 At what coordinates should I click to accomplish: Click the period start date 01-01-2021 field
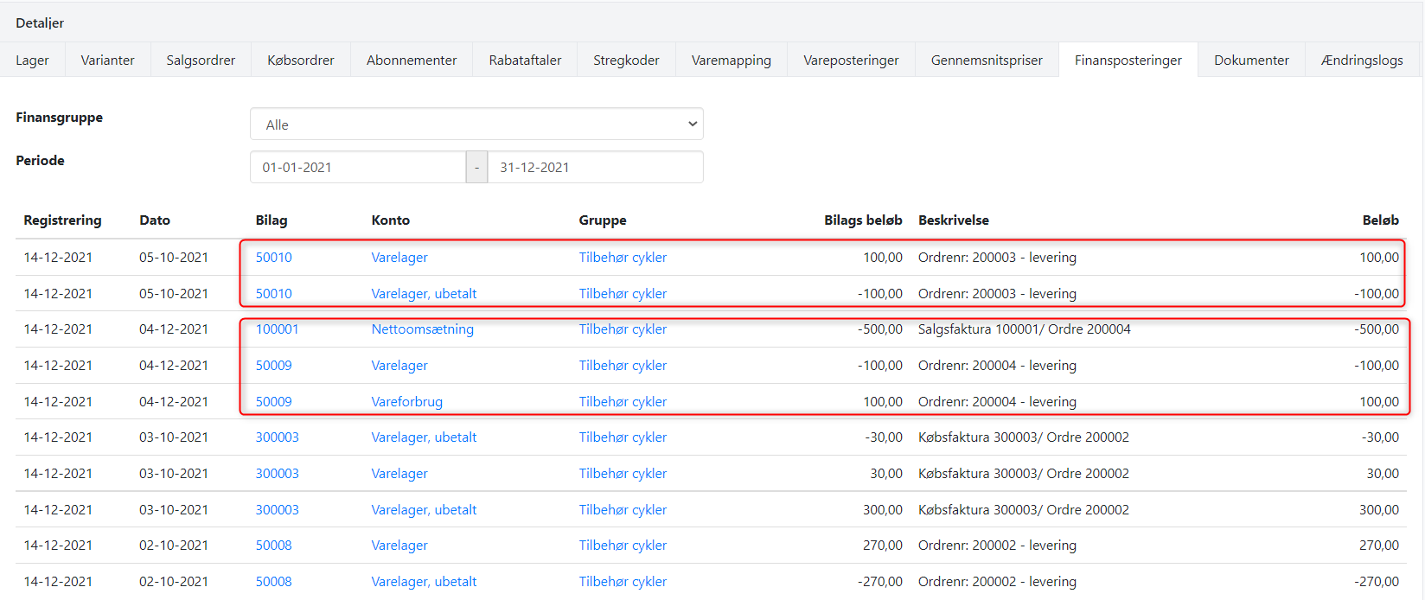[357, 168]
